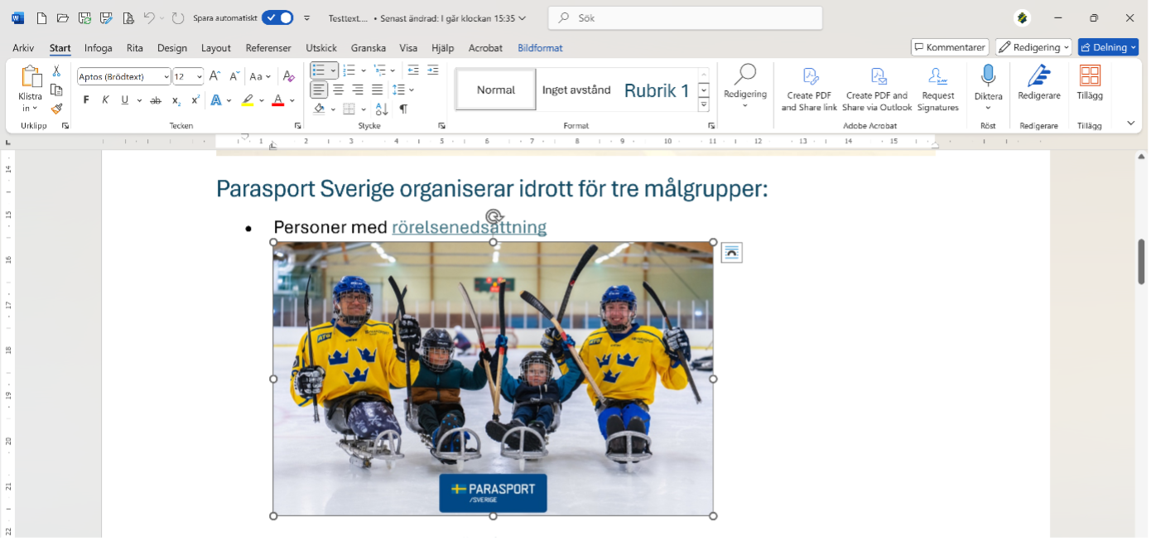Apply superscript formatting

click(195, 100)
